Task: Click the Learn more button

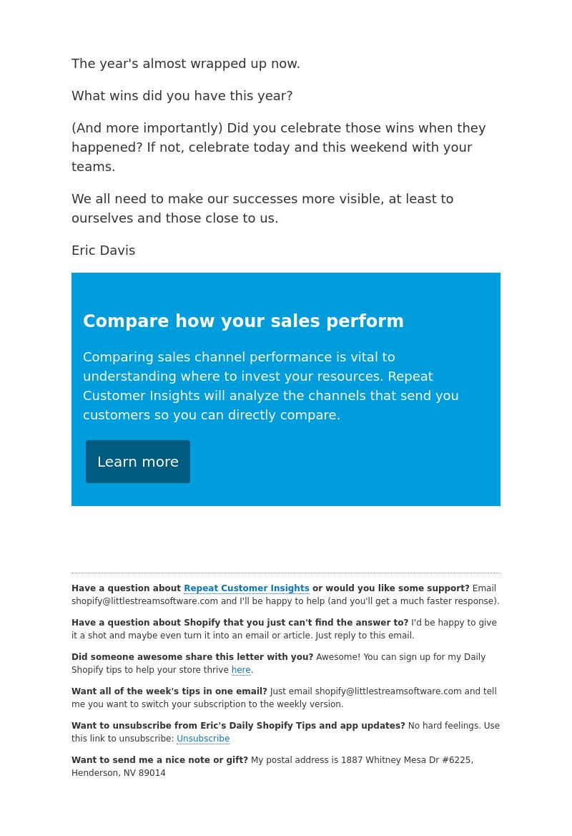Action: (x=138, y=462)
